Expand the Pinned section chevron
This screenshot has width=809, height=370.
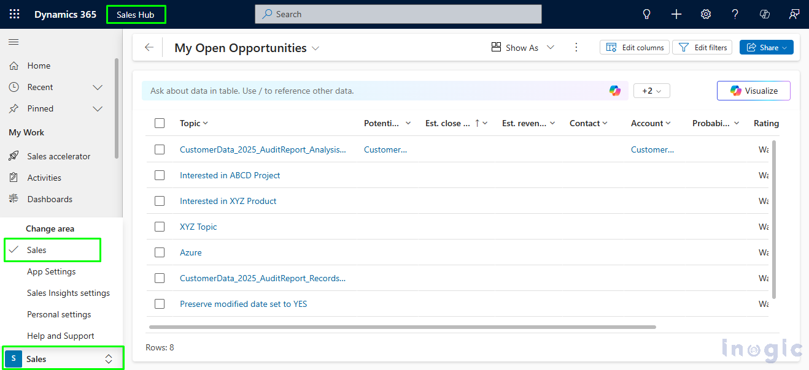98,109
